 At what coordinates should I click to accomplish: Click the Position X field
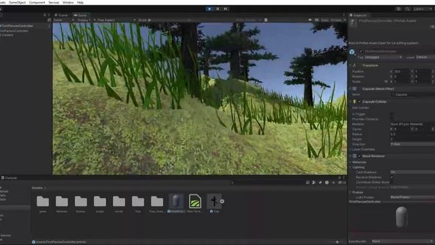tap(402, 71)
